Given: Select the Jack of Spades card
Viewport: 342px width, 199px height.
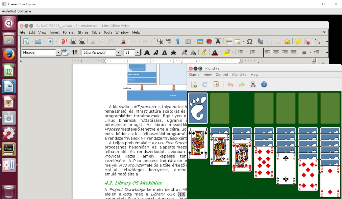Looking at the screenshot, I should (198, 143).
